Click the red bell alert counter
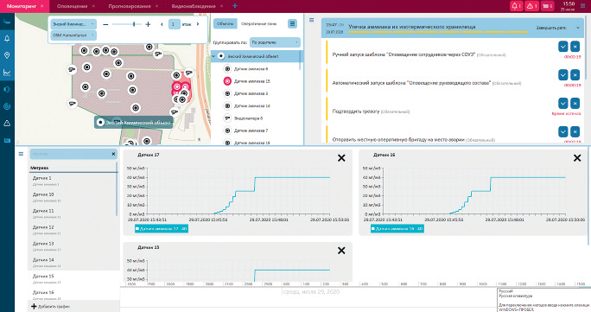 point(516,6)
